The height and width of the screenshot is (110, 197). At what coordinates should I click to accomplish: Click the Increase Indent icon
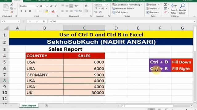pyautogui.click(x=80, y=11)
